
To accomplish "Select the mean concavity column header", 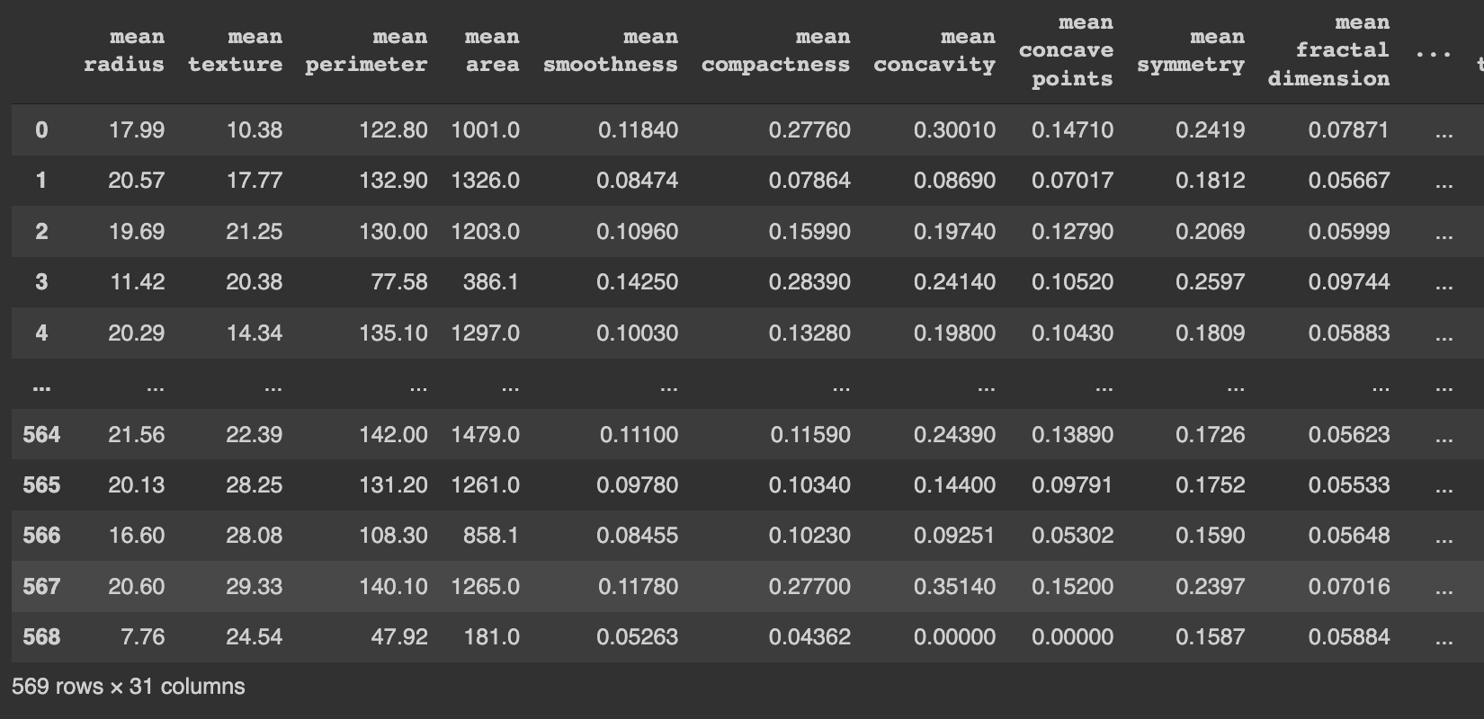I will [x=934, y=51].
